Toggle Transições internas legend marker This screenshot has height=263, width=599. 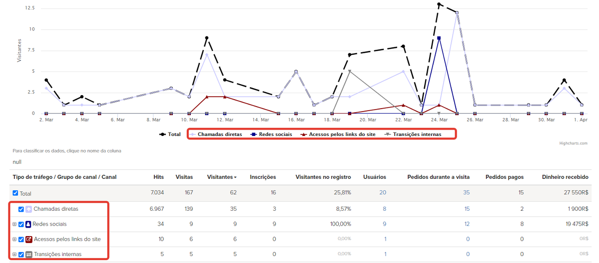(388, 134)
